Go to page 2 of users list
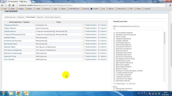This screenshot has height=96, width=172. click(115, 84)
